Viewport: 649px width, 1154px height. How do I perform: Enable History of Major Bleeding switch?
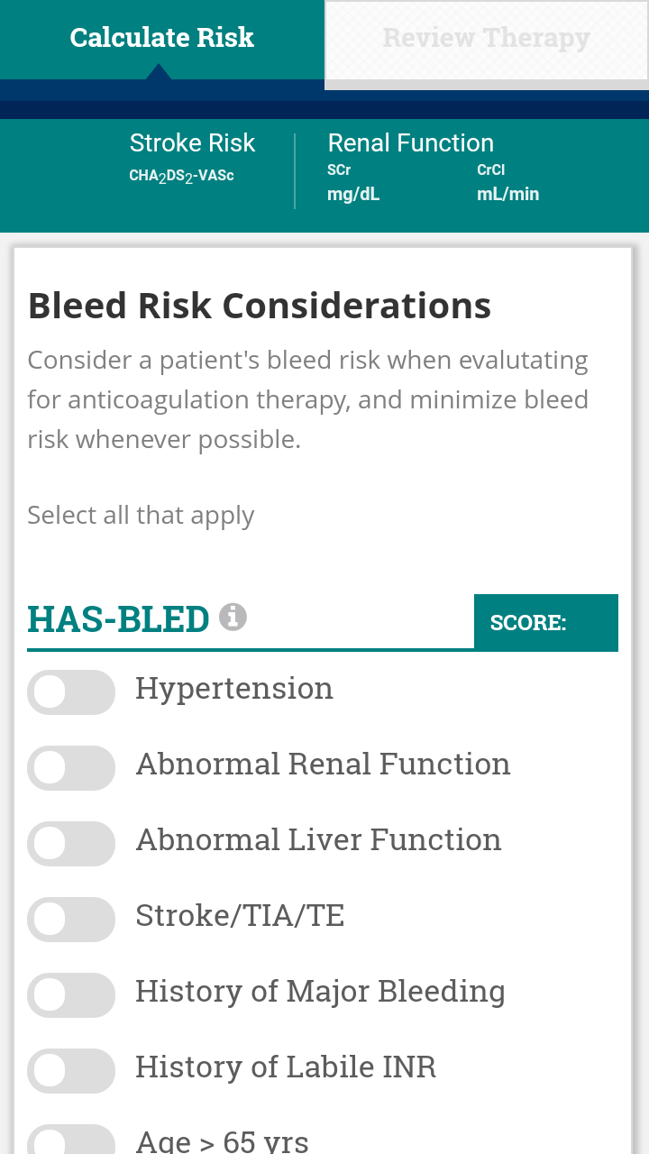point(71,995)
